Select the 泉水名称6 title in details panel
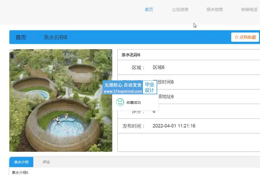Image resolution: width=260 pixels, height=175 pixels. pos(131,55)
